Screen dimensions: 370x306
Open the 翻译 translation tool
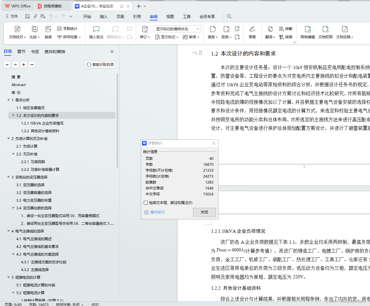coord(269,33)
